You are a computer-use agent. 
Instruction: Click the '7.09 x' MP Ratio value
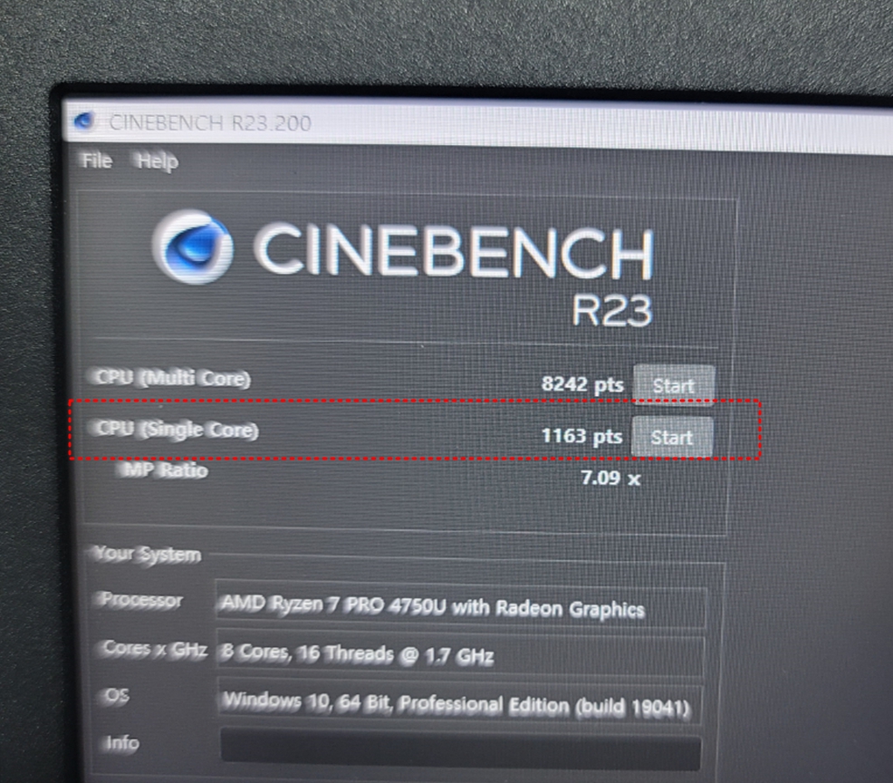point(610,478)
